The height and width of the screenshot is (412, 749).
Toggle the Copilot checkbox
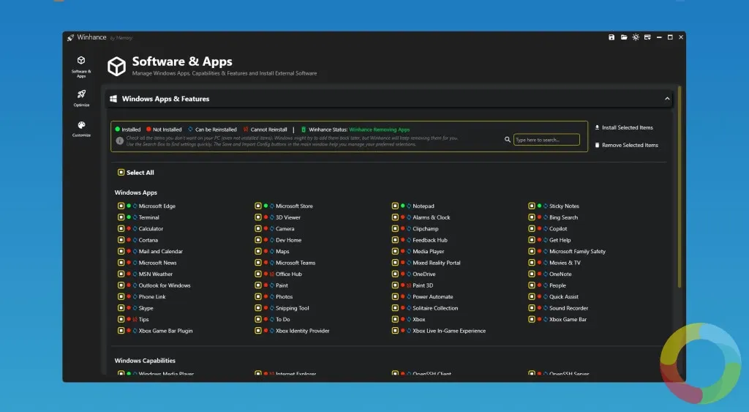coord(532,229)
